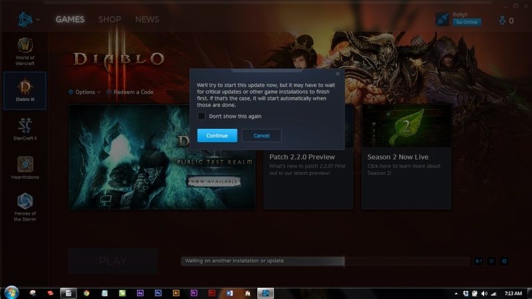Expand the dropdown arrow beside Battle.net logo

(x=38, y=20)
